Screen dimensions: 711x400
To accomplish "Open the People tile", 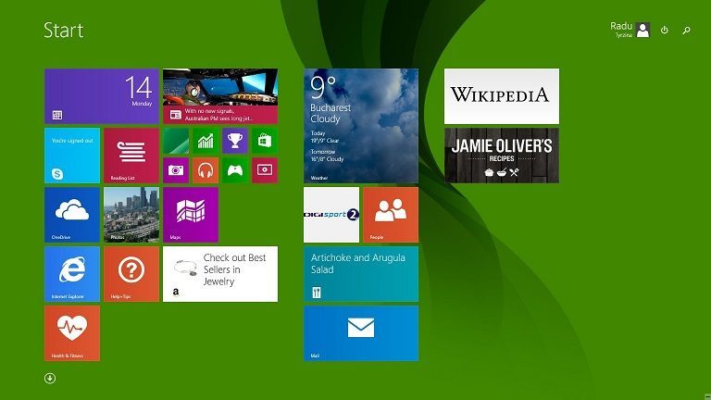I will pyautogui.click(x=391, y=215).
